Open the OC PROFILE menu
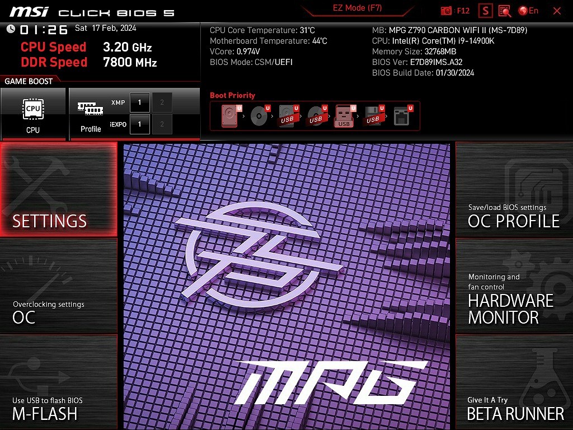The height and width of the screenshot is (430, 573). pyautogui.click(x=514, y=189)
